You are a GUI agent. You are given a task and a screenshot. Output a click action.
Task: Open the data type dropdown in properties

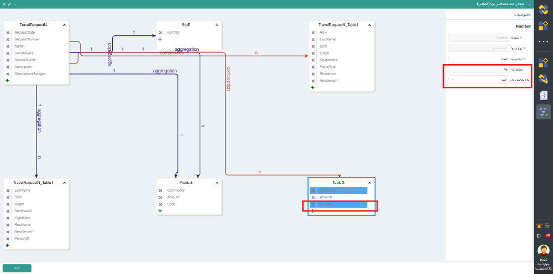tap(479, 48)
